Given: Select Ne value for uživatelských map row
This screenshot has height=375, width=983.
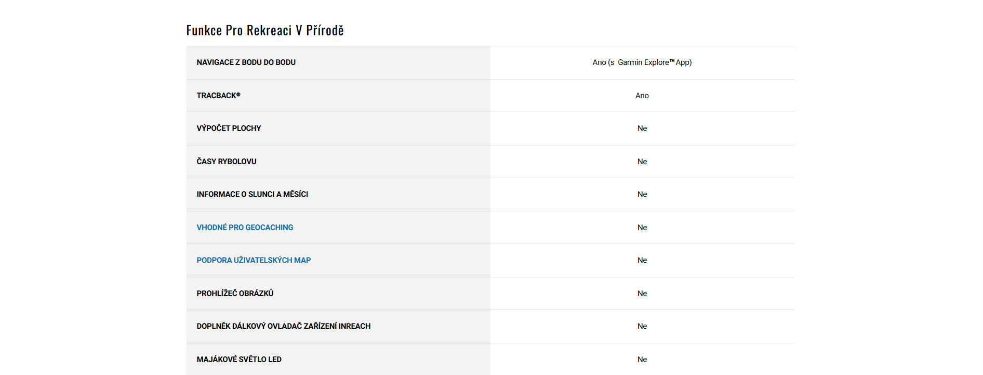Looking at the screenshot, I should 642,260.
